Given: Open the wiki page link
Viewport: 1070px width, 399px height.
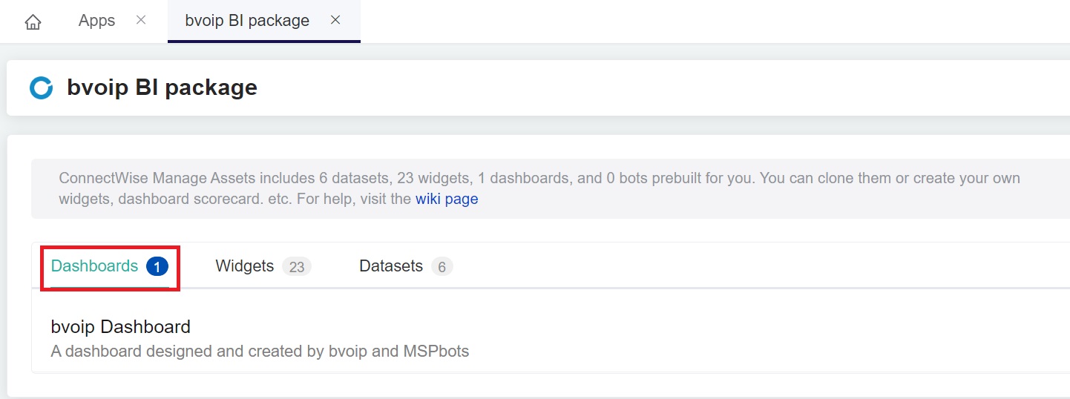Looking at the screenshot, I should coord(447,199).
